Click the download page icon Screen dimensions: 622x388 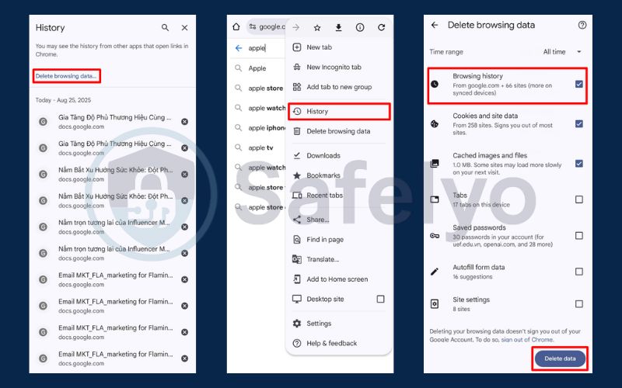(338, 27)
